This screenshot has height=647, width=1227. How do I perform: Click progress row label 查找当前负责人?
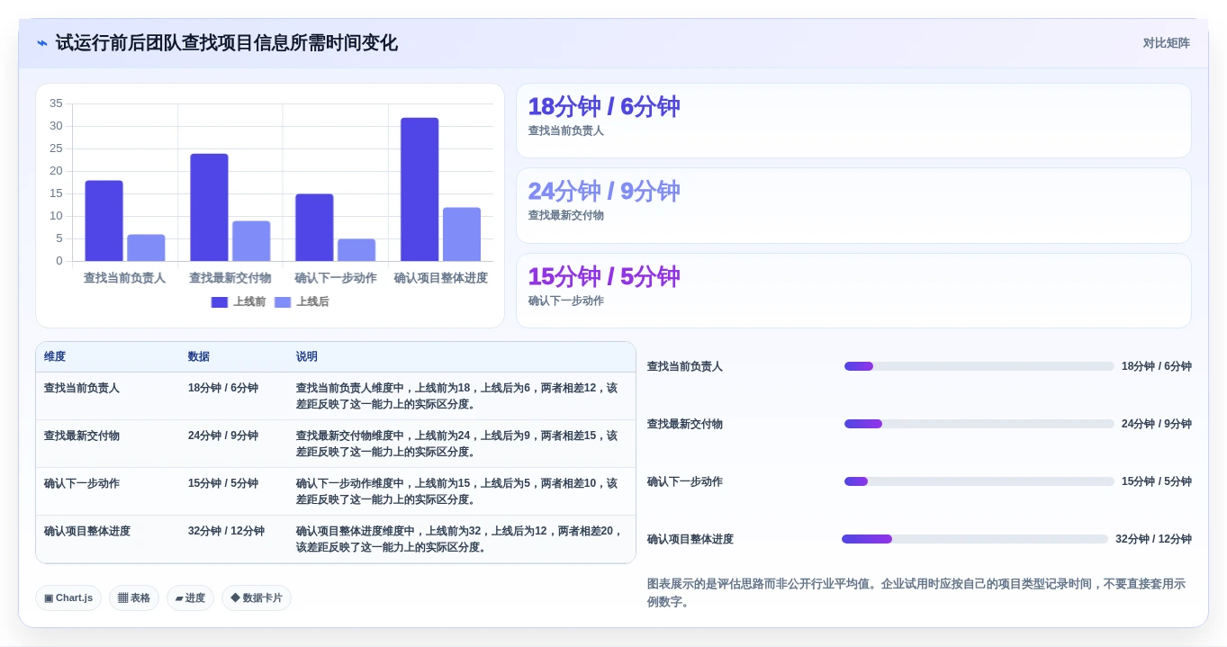[685, 367]
